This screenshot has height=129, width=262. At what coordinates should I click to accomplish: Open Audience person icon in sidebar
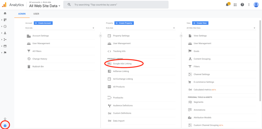coord(5,33)
